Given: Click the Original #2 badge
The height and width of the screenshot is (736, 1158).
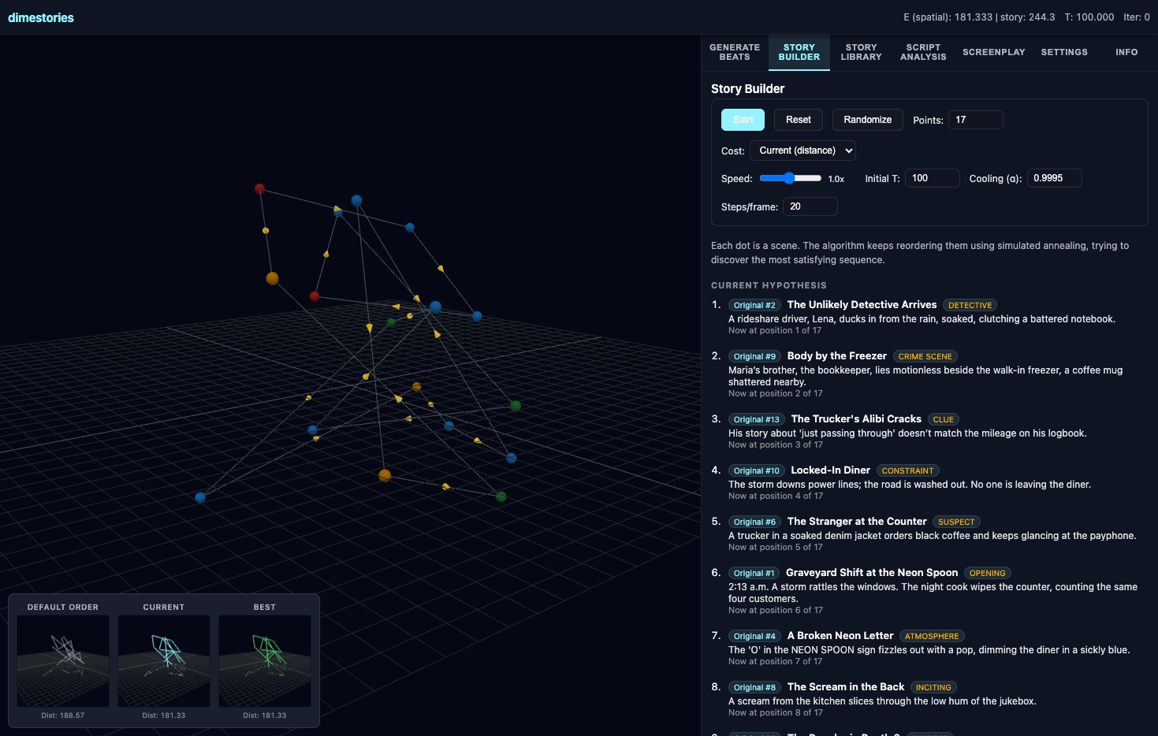Looking at the screenshot, I should tap(754, 306).
